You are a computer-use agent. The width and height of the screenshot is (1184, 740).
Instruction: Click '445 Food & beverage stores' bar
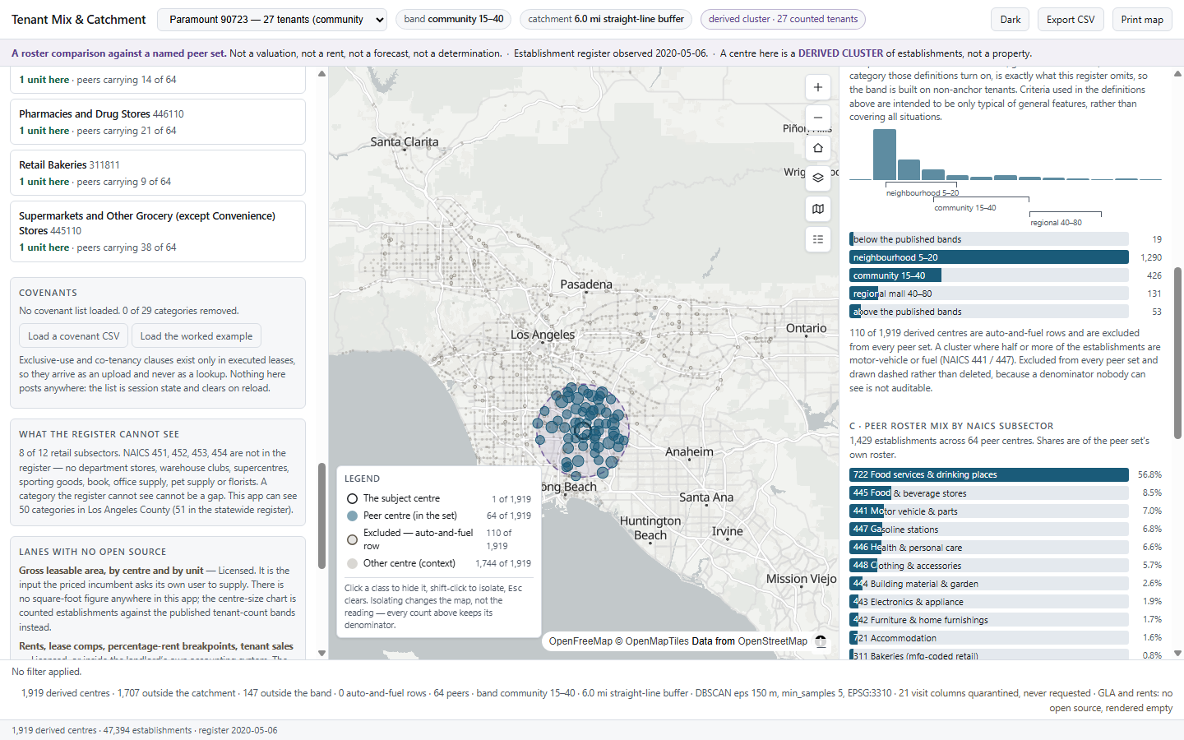[989, 493]
